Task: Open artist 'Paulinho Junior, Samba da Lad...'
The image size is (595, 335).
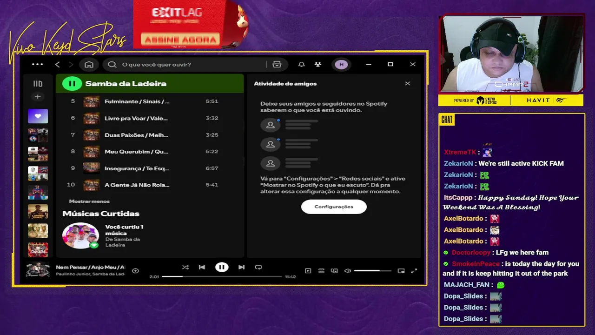Action: coord(90,274)
